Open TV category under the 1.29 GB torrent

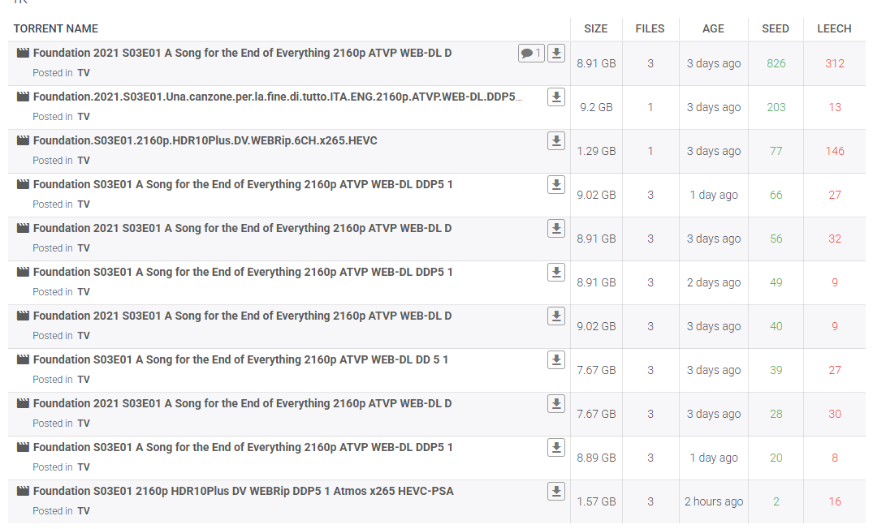(84, 161)
